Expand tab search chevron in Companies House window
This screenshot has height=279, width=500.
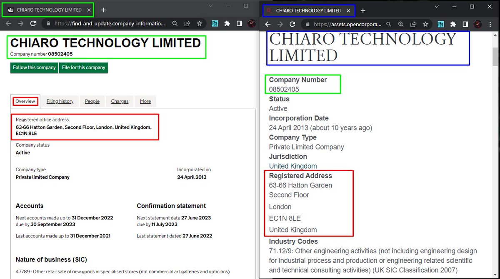(x=211, y=6)
